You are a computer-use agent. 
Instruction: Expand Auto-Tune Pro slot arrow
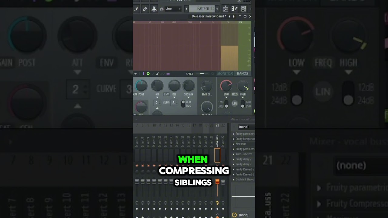click(x=233, y=154)
